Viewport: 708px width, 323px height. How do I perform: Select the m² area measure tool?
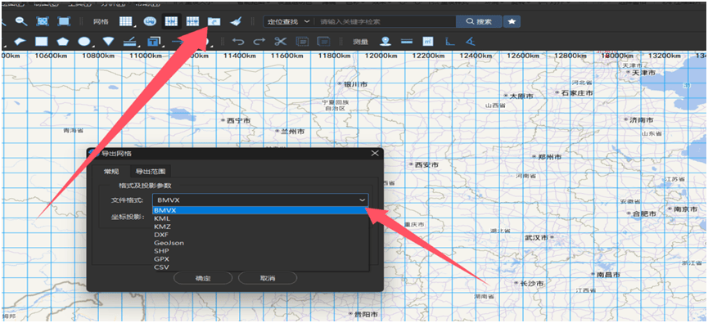(x=428, y=42)
